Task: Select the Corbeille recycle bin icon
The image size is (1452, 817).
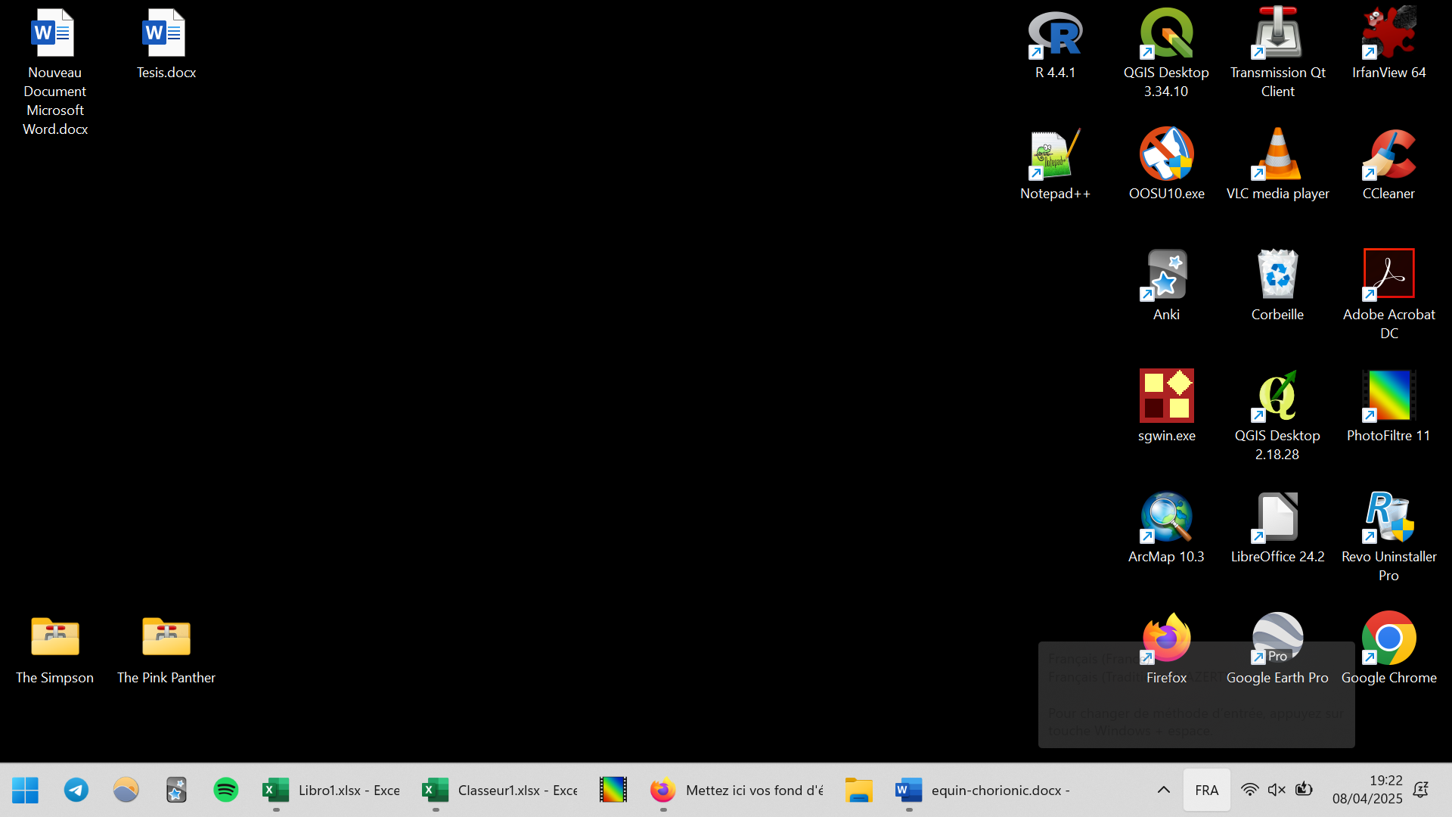Action: click(x=1277, y=285)
